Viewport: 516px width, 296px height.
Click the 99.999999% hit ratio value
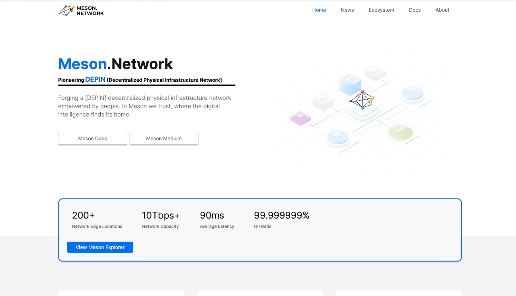[x=282, y=215]
